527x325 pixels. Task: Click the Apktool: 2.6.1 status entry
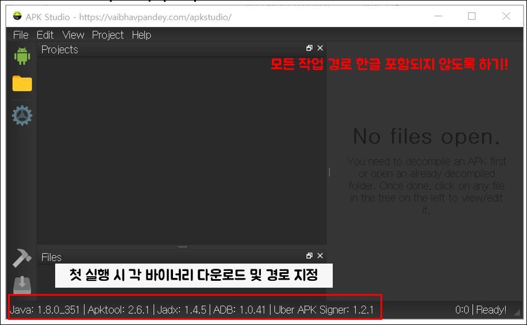(118, 309)
